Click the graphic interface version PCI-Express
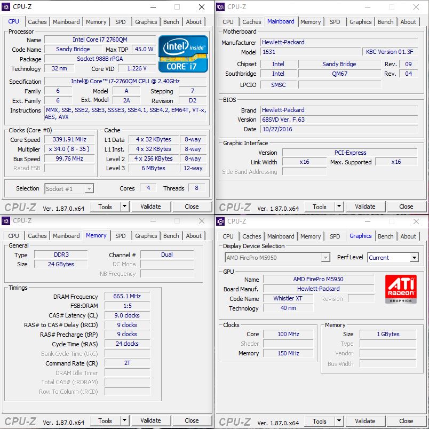This screenshot has width=429, height=429. click(350, 153)
